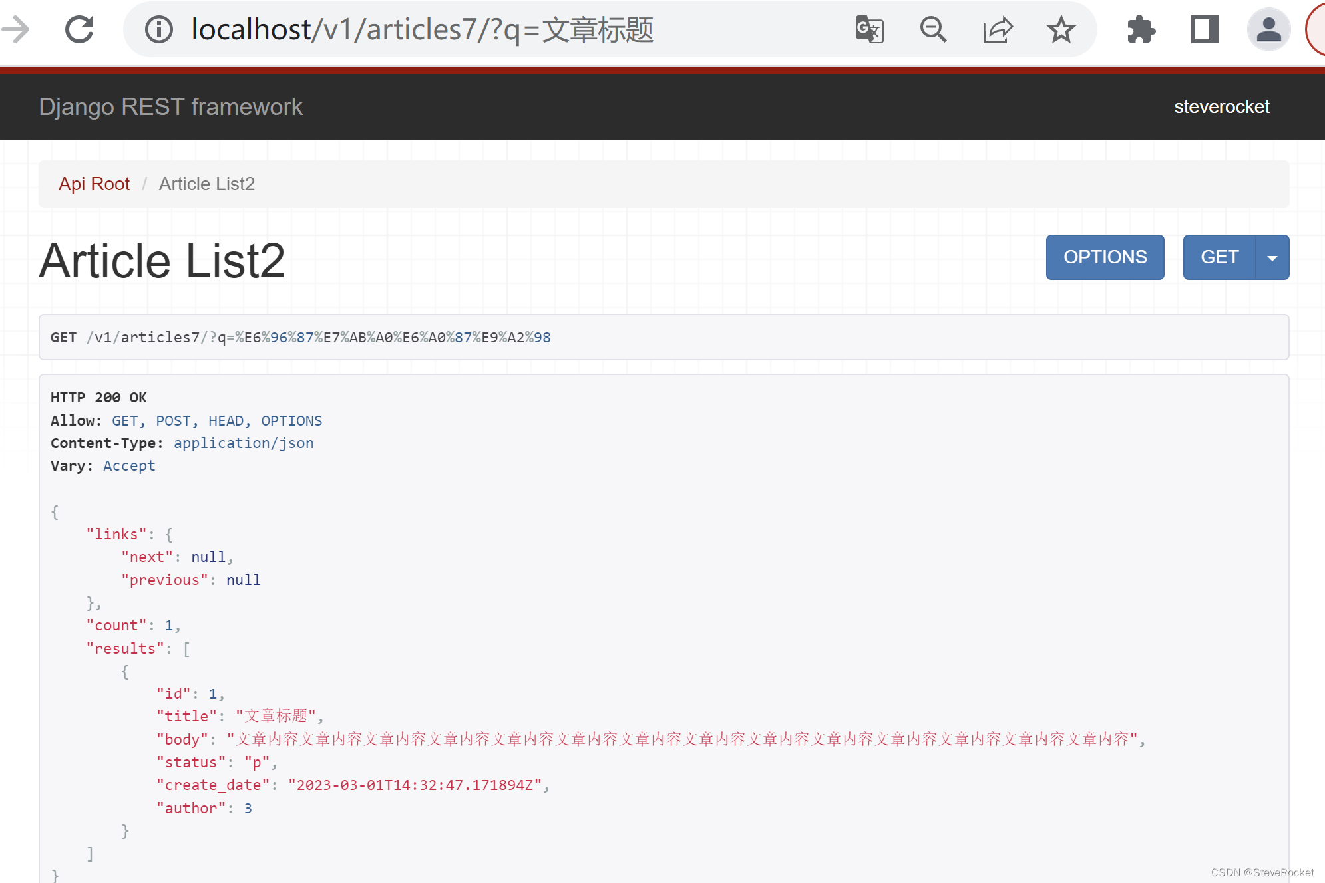The image size is (1325, 883).
Task: Click the application/json content-type link
Action: pyautogui.click(x=244, y=443)
